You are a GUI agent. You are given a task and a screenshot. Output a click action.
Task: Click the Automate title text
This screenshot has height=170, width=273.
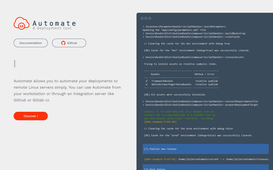[54, 23]
